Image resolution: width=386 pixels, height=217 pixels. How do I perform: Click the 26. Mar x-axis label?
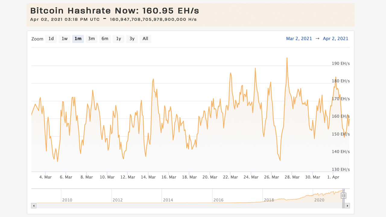[271, 177]
